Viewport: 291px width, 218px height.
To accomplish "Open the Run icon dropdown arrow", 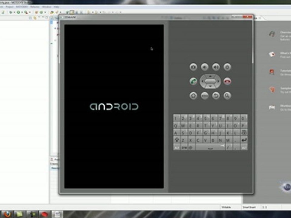I will 22,12.
